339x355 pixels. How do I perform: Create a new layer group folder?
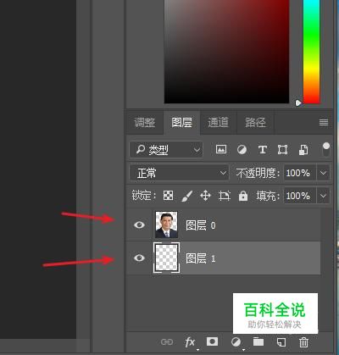tap(258, 341)
